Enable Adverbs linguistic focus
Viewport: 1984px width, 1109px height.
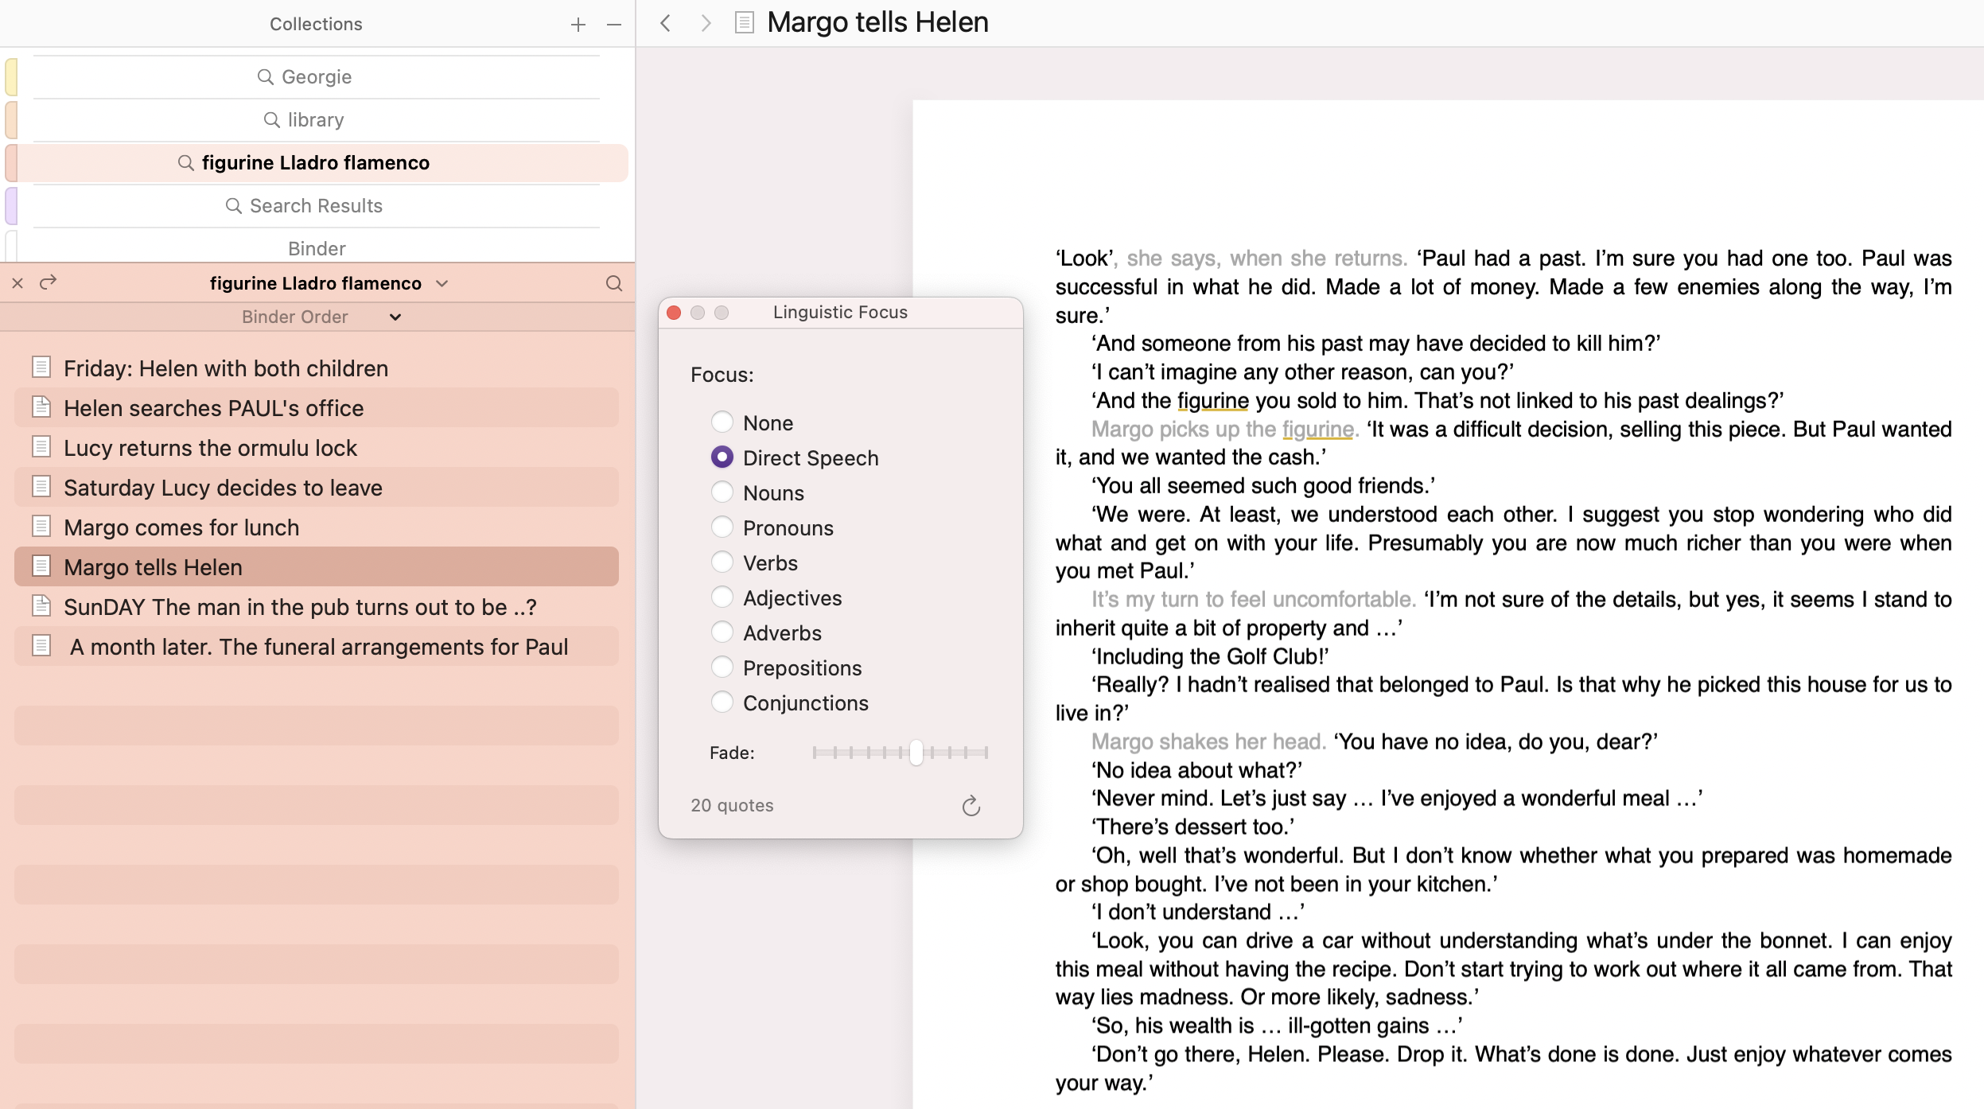tap(722, 632)
